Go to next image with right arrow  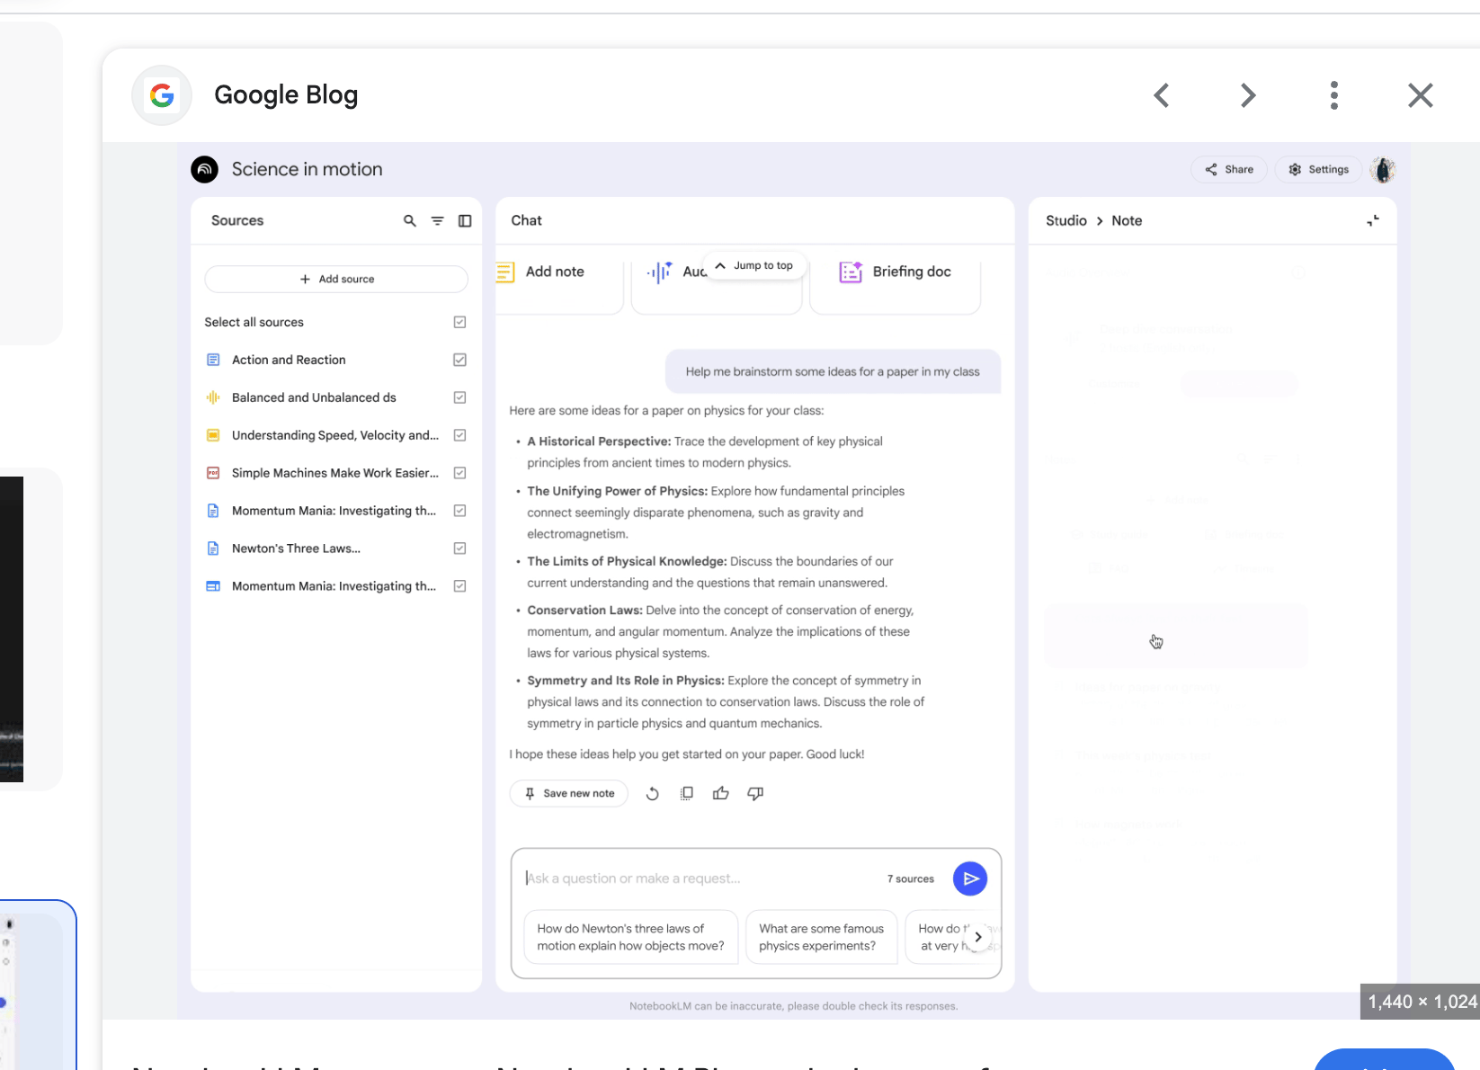(x=1247, y=95)
